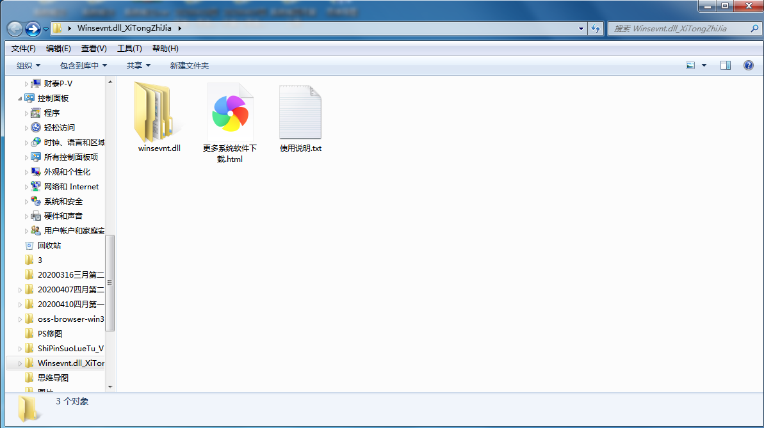Click the Back navigation arrow button

click(15, 29)
